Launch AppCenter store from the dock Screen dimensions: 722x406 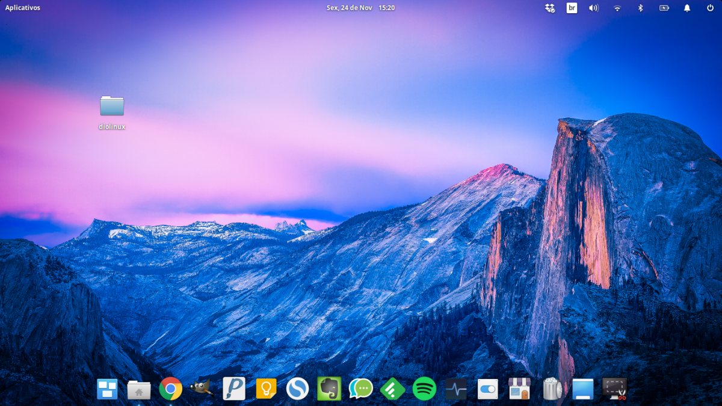click(519, 389)
